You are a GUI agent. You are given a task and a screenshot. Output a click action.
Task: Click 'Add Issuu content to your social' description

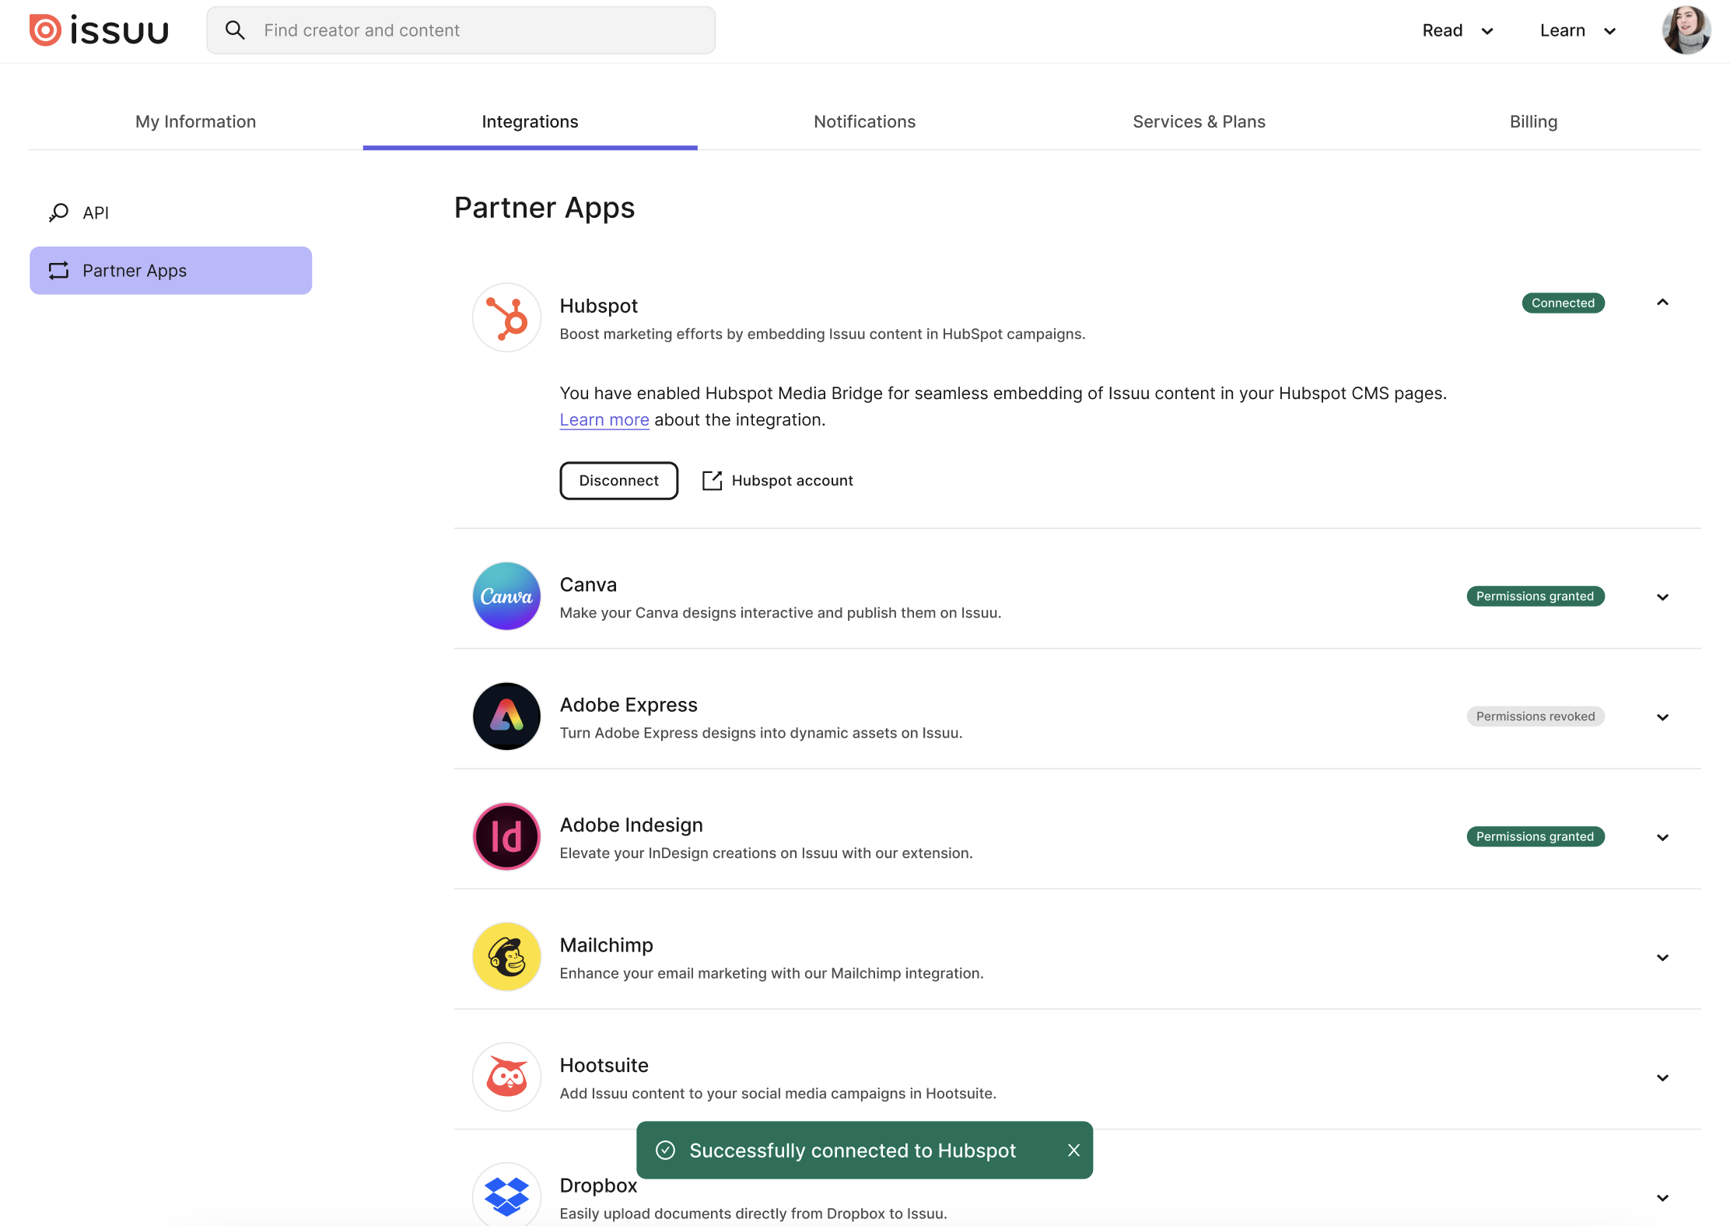click(x=778, y=1094)
